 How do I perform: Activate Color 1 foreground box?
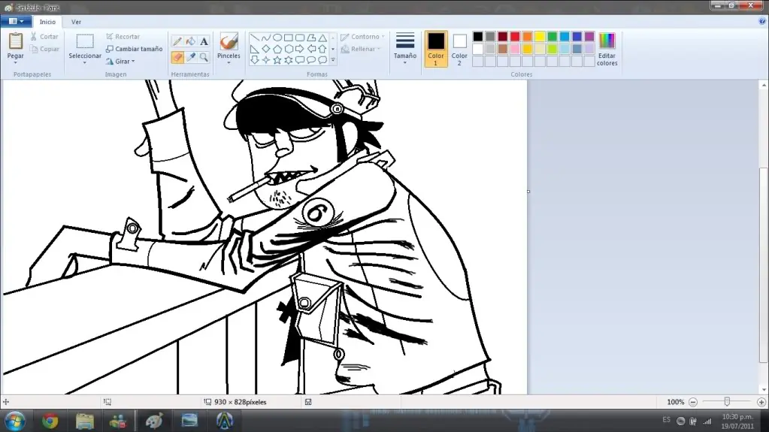pyautogui.click(x=435, y=49)
